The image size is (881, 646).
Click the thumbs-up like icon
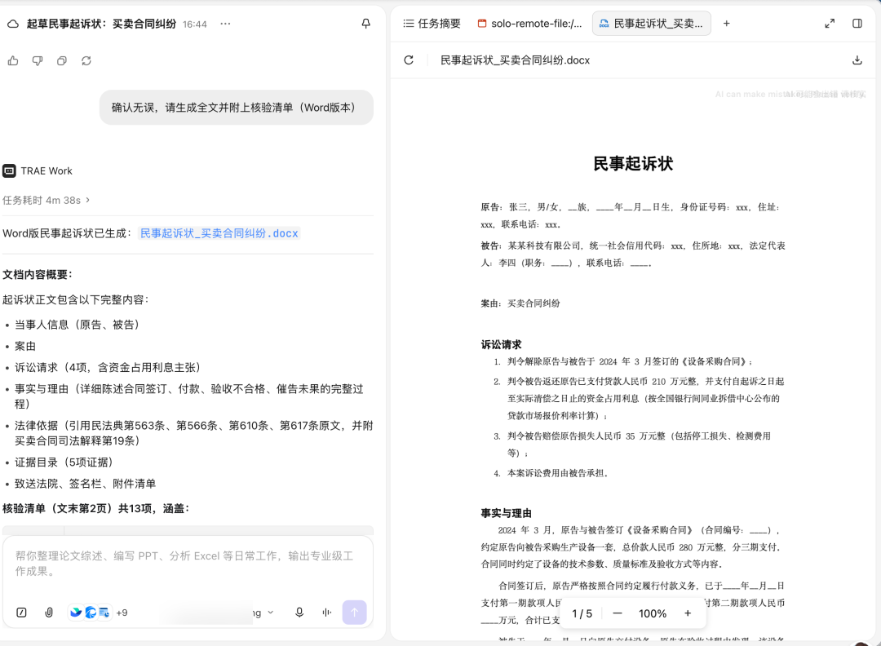click(13, 60)
